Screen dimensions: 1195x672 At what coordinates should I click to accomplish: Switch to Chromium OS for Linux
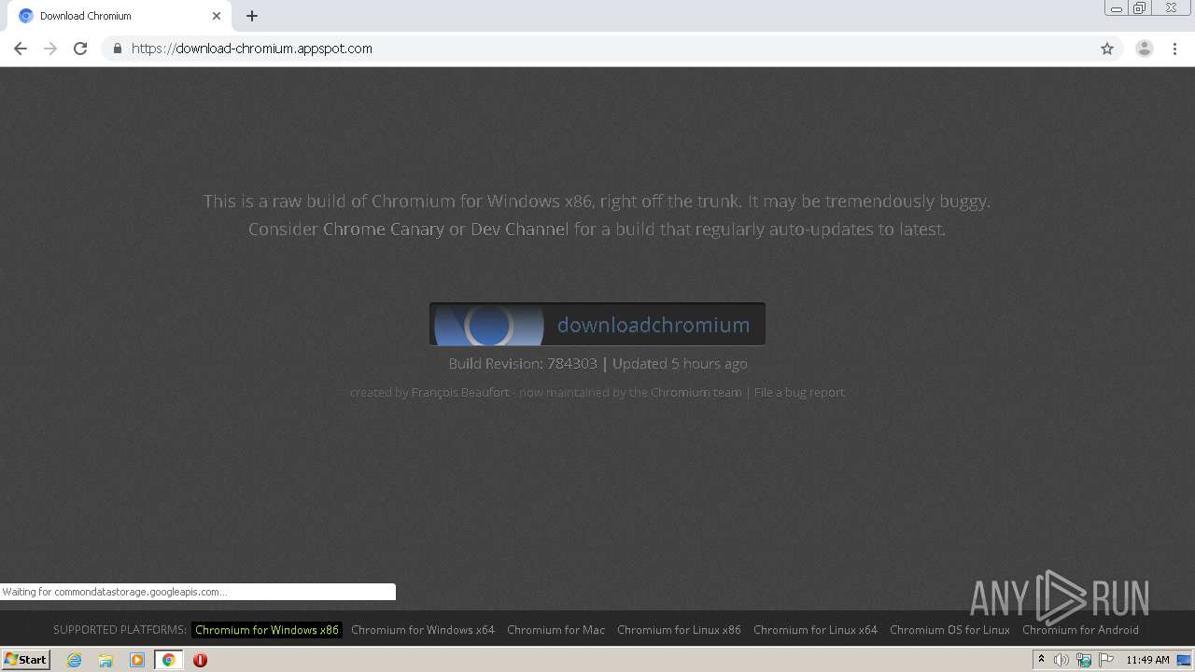coord(949,630)
